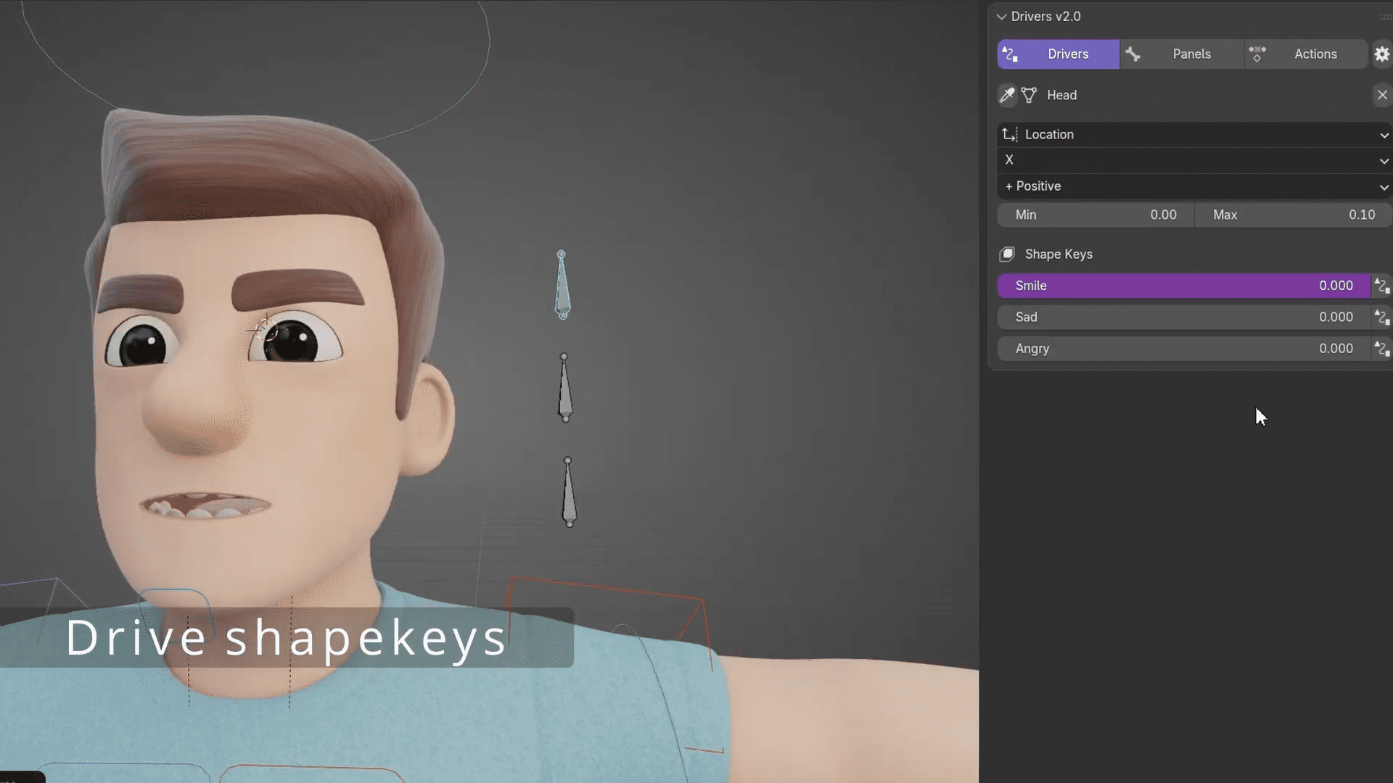Select the Smile shape key entry

[1161, 286]
